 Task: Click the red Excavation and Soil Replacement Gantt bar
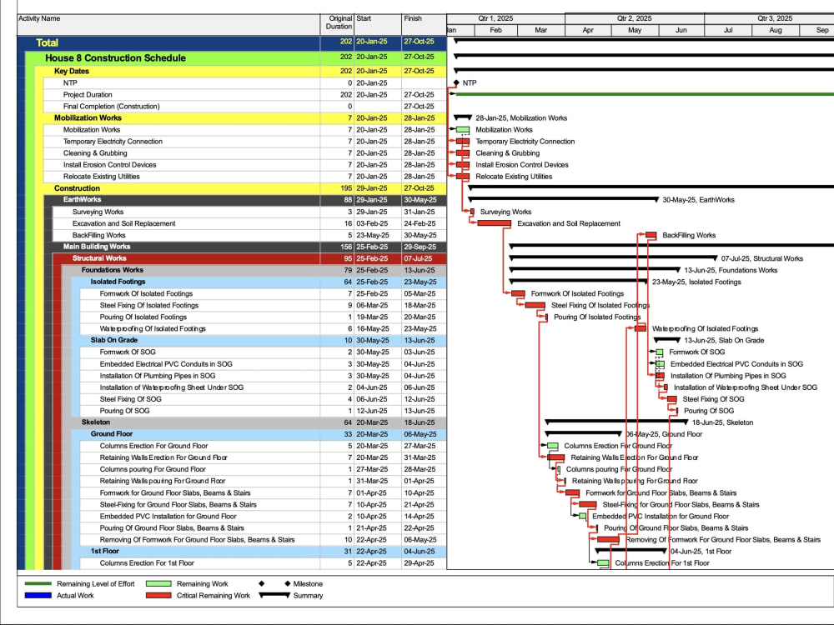494,223
